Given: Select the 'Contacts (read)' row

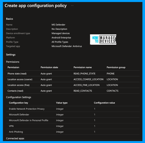Looking at the screenshot, I should coord(73,91).
